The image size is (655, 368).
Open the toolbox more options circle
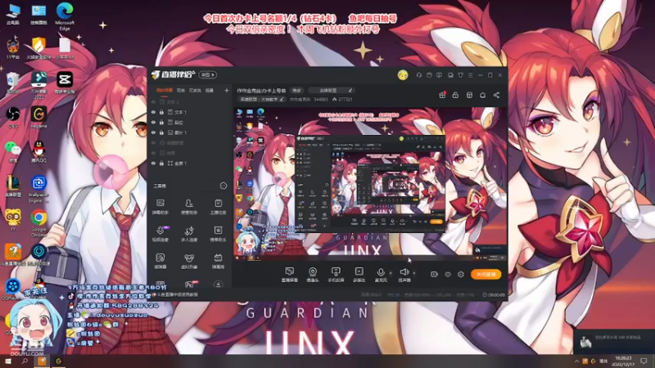pos(224,186)
